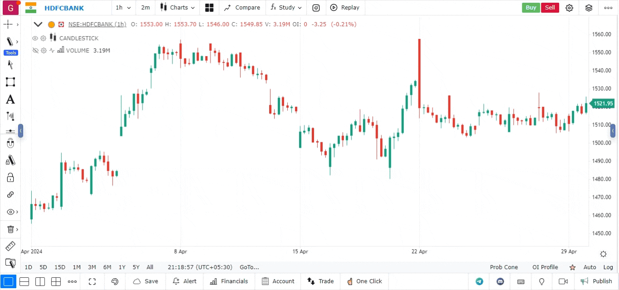Image resolution: width=619 pixels, height=290 pixels.
Task: Open chart settings gear in top bar
Action: point(569,8)
